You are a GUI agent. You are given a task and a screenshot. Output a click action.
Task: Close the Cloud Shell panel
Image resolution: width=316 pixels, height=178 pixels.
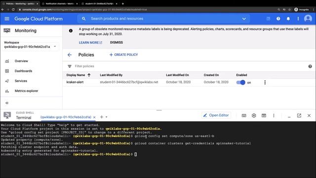(x=309, y=116)
